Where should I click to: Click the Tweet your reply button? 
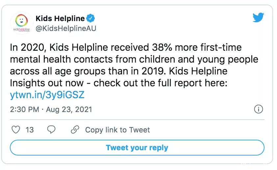[x=137, y=148]
